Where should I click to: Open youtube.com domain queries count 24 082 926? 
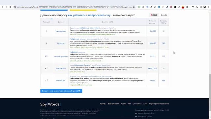[x=152, y=68]
